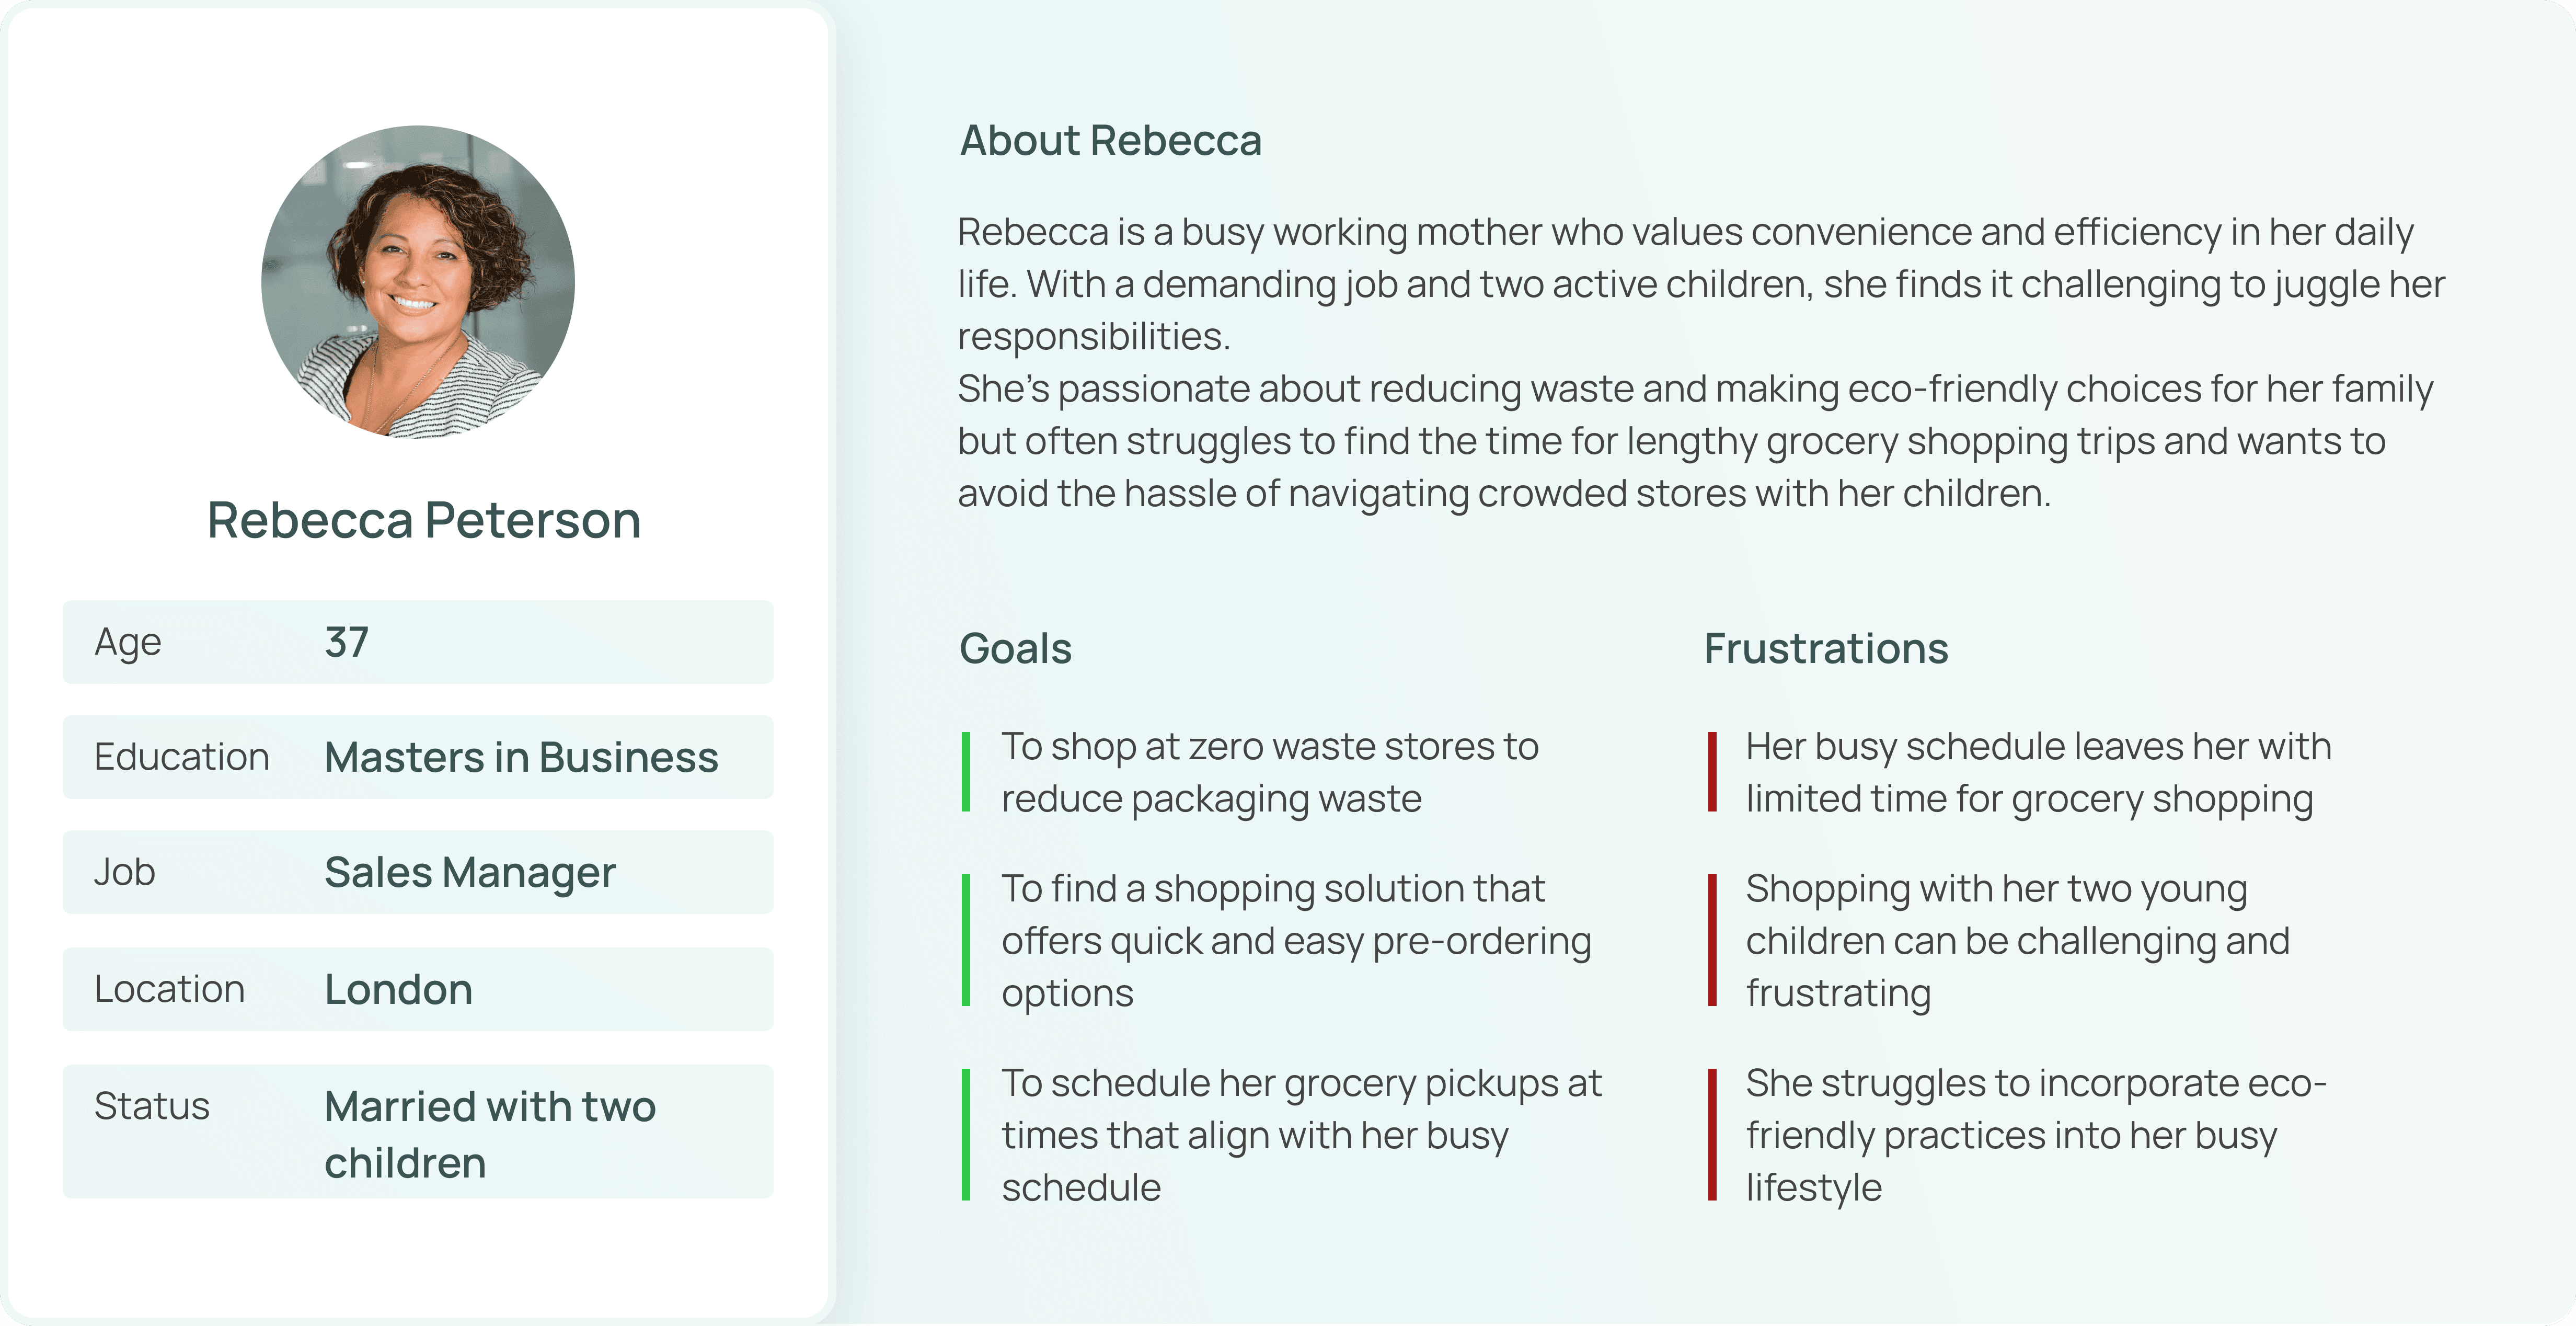Image resolution: width=2576 pixels, height=1326 pixels.
Task: Click the About Rebecca heading
Action: click(x=1110, y=141)
